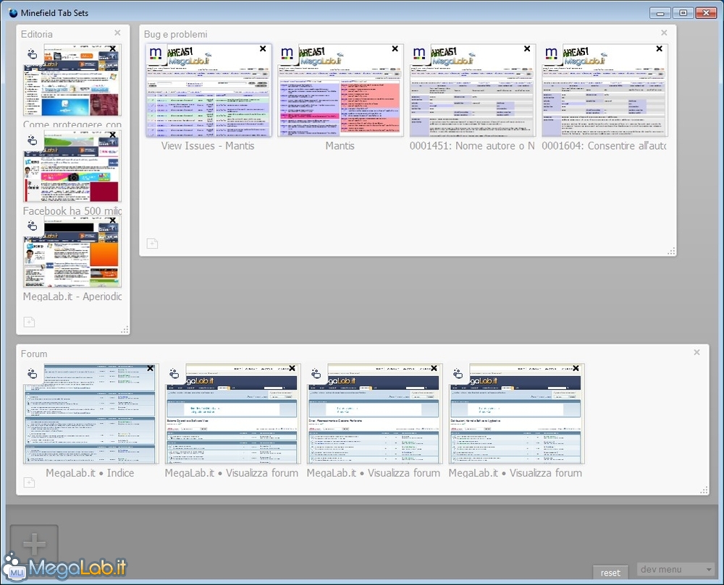Image resolution: width=724 pixels, height=585 pixels.
Task: Click favicon on 'MegaLab.it • Indice' tab
Action: pos(33,374)
